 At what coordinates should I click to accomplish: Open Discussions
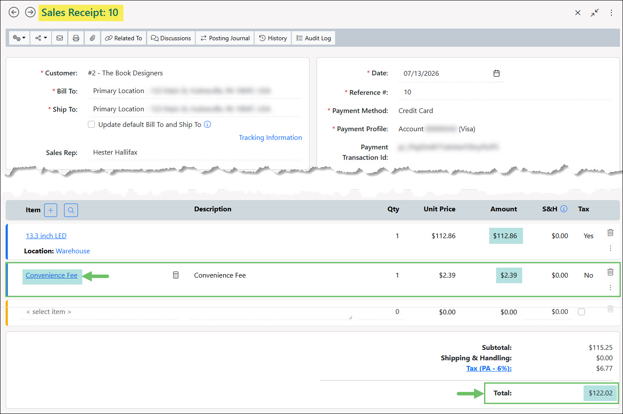(171, 38)
